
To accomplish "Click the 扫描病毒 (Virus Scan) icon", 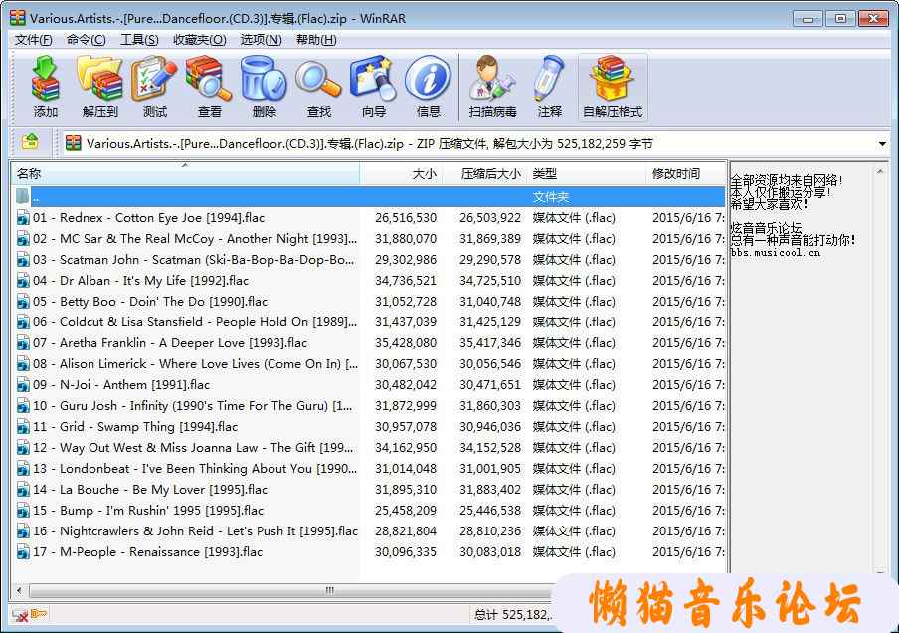I will click(x=492, y=79).
